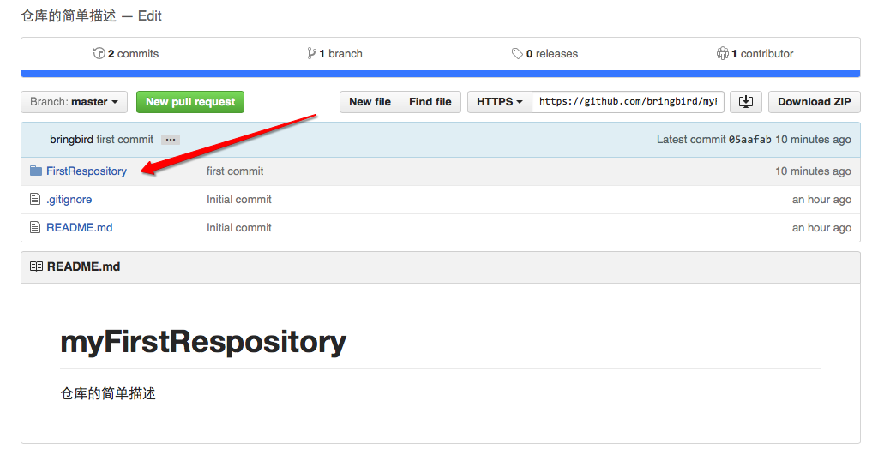Open the Branch: master dropdown
This screenshot has width=884, height=473.
(75, 102)
